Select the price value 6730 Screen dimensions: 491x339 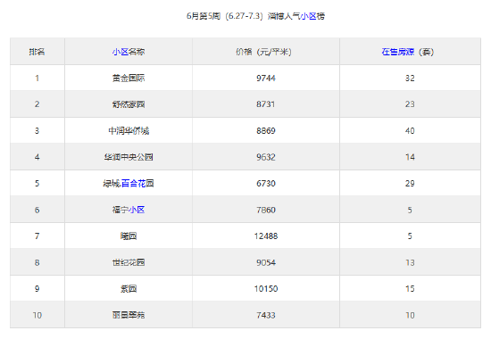266,184
